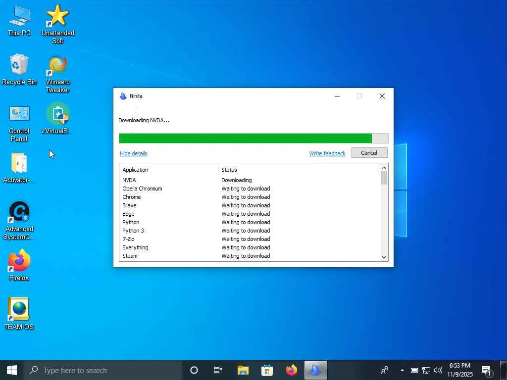Image resolution: width=507 pixels, height=380 pixels.
Task: Select the Everything row
Action: tap(250, 247)
